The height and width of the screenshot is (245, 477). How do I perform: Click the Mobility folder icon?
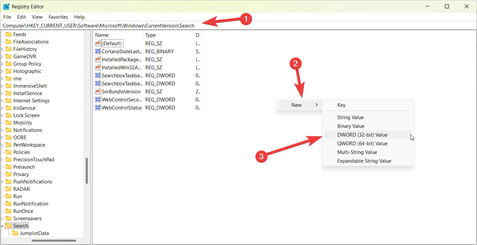coord(8,122)
